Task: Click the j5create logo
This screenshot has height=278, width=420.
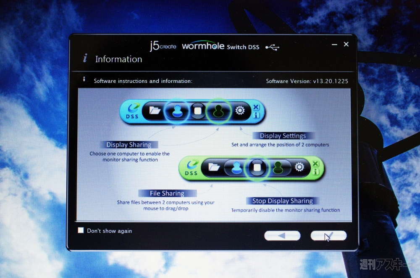Action: [x=163, y=46]
